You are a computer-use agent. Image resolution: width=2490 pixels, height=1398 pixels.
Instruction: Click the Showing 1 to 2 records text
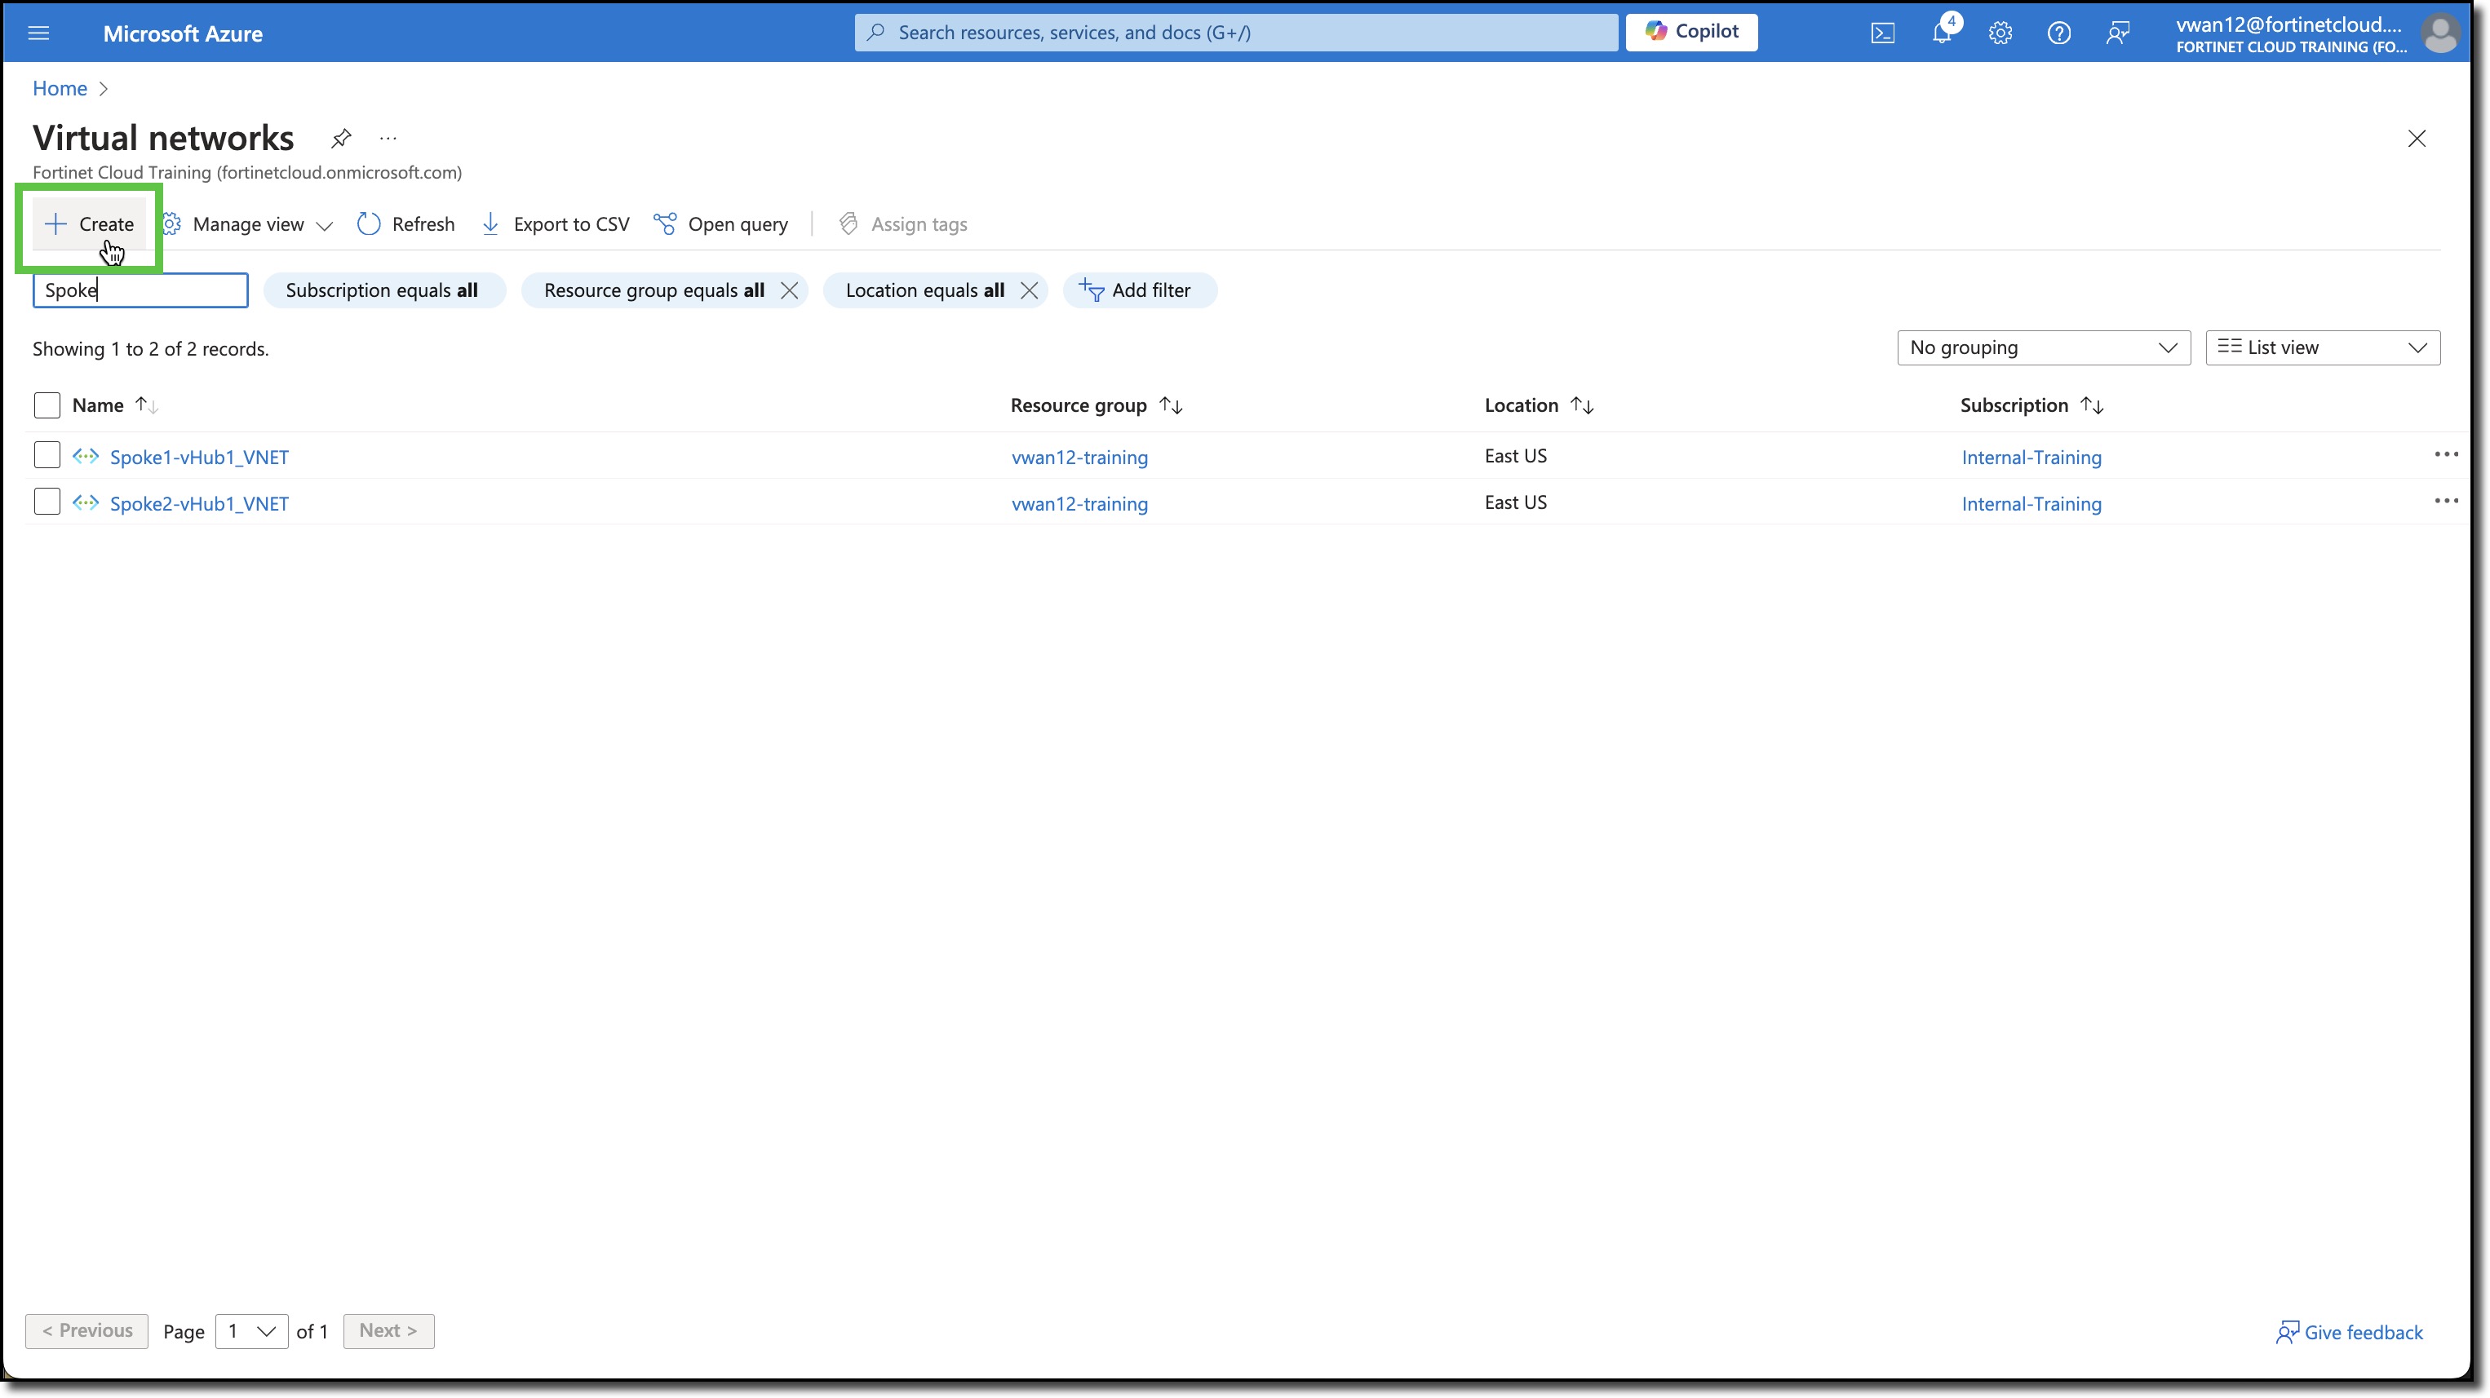coord(151,349)
